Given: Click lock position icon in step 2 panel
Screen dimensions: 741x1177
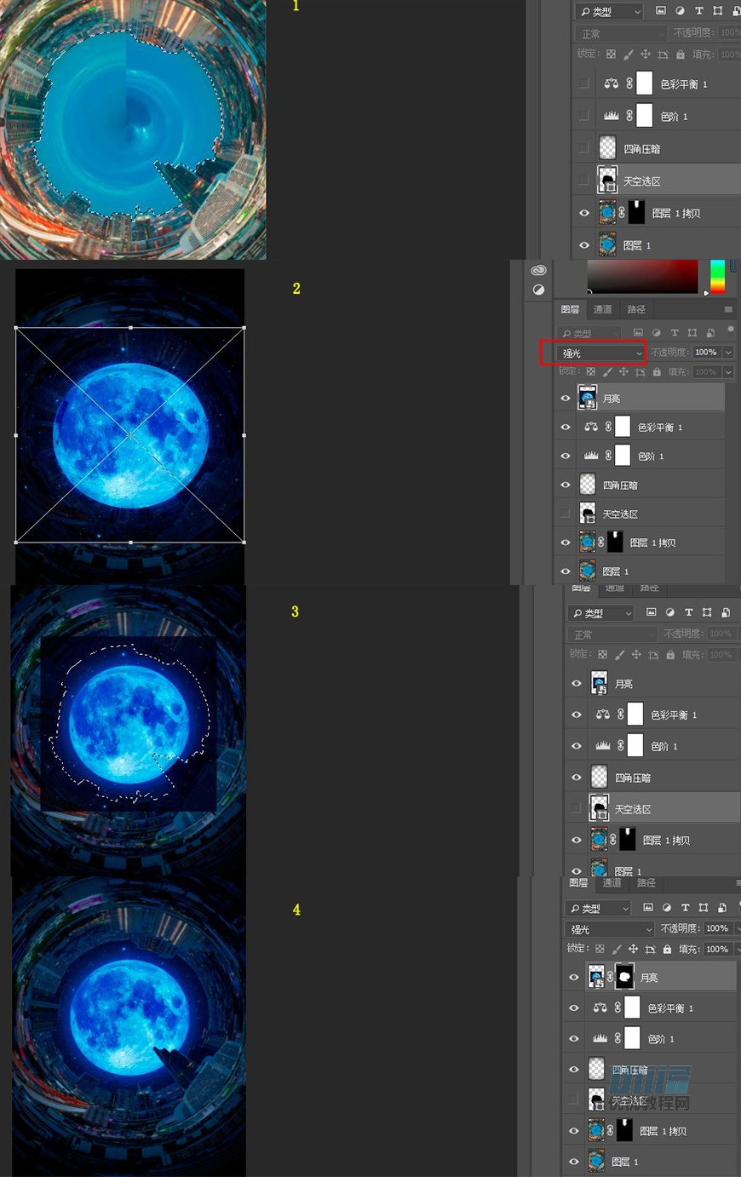Looking at the screenshot, I should click(623, 372).
